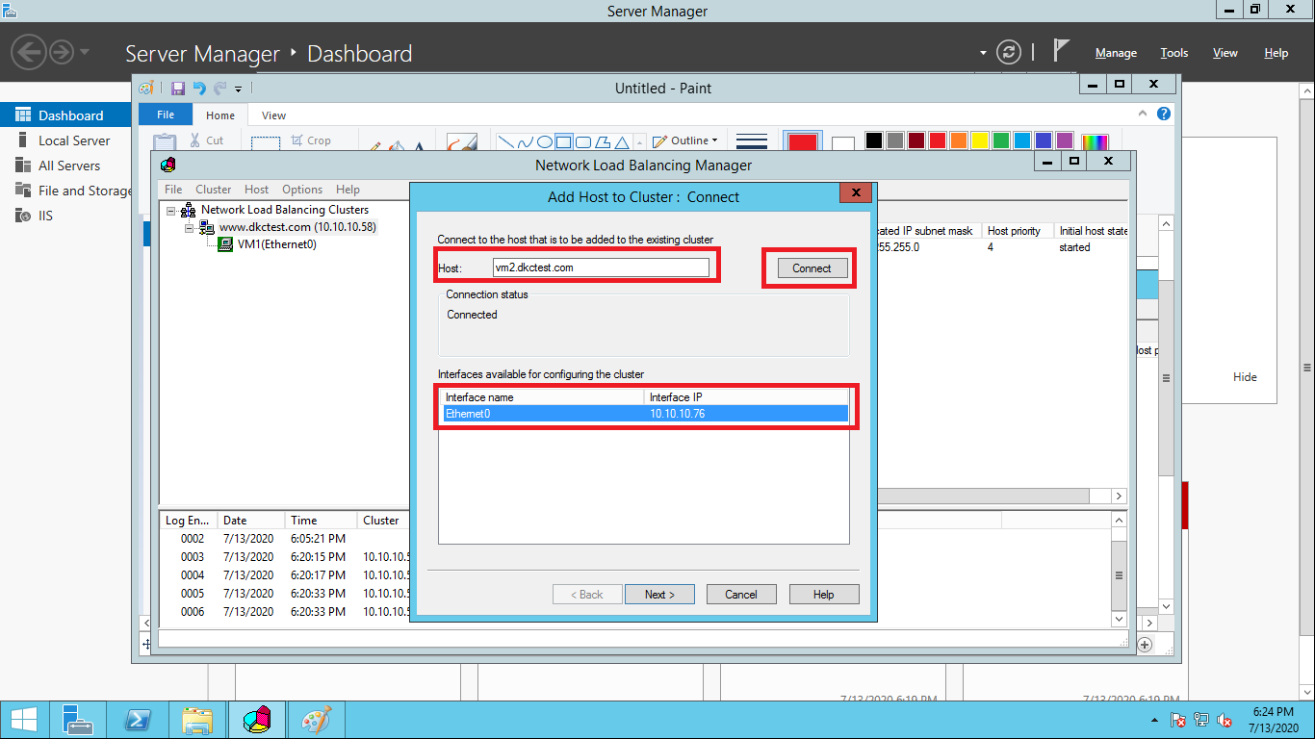Screen dimensions: 1315x739
Task: Open the File menu in NLB Manager
Action: (x=173, y=190)
